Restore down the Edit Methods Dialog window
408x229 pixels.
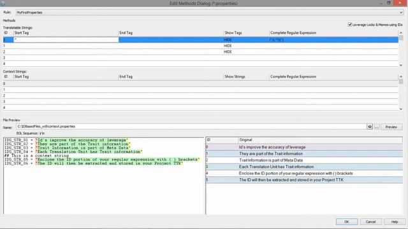pos(389,3)
